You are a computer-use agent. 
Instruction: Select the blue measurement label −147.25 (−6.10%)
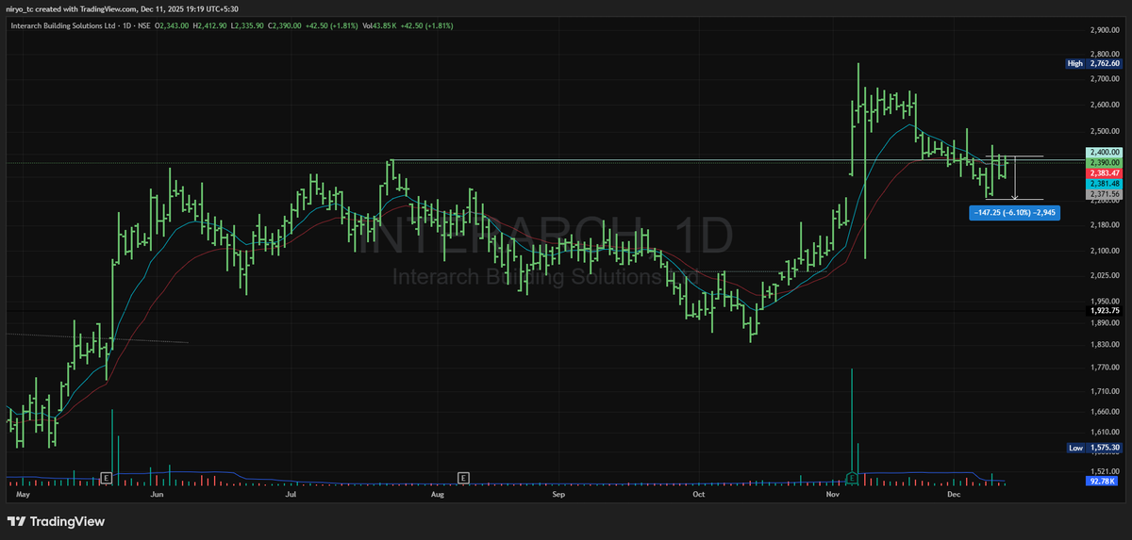(1014, 214)
